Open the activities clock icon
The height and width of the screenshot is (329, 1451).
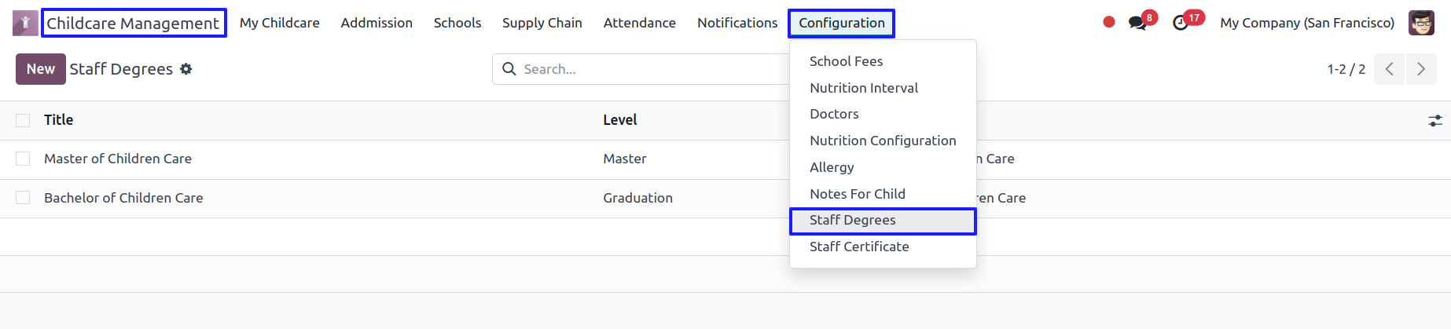pos(1181,23)
